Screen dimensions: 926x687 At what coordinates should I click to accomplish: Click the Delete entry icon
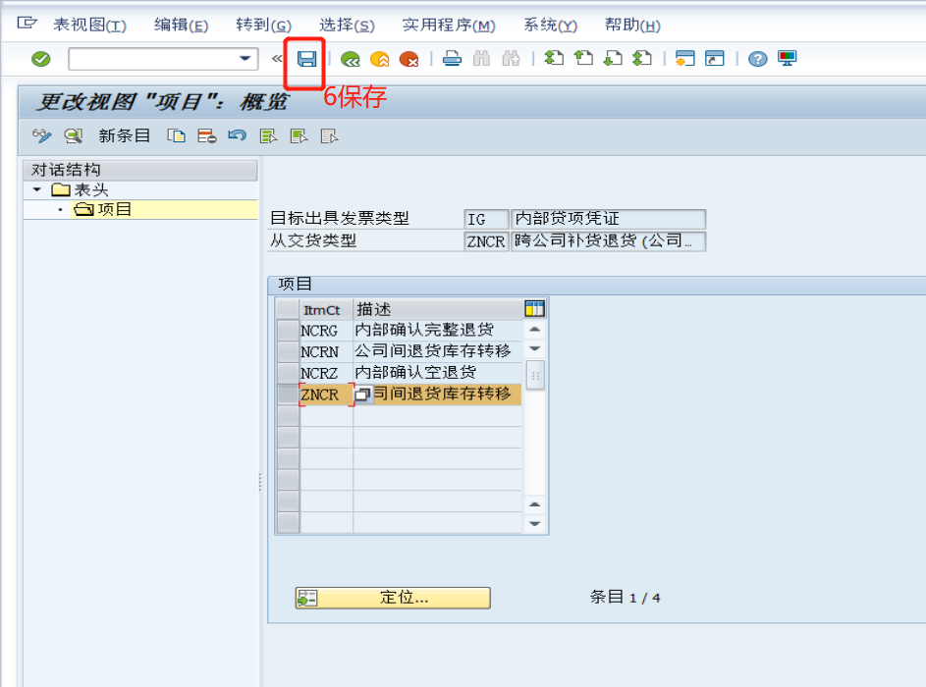[x=206, y=136]
